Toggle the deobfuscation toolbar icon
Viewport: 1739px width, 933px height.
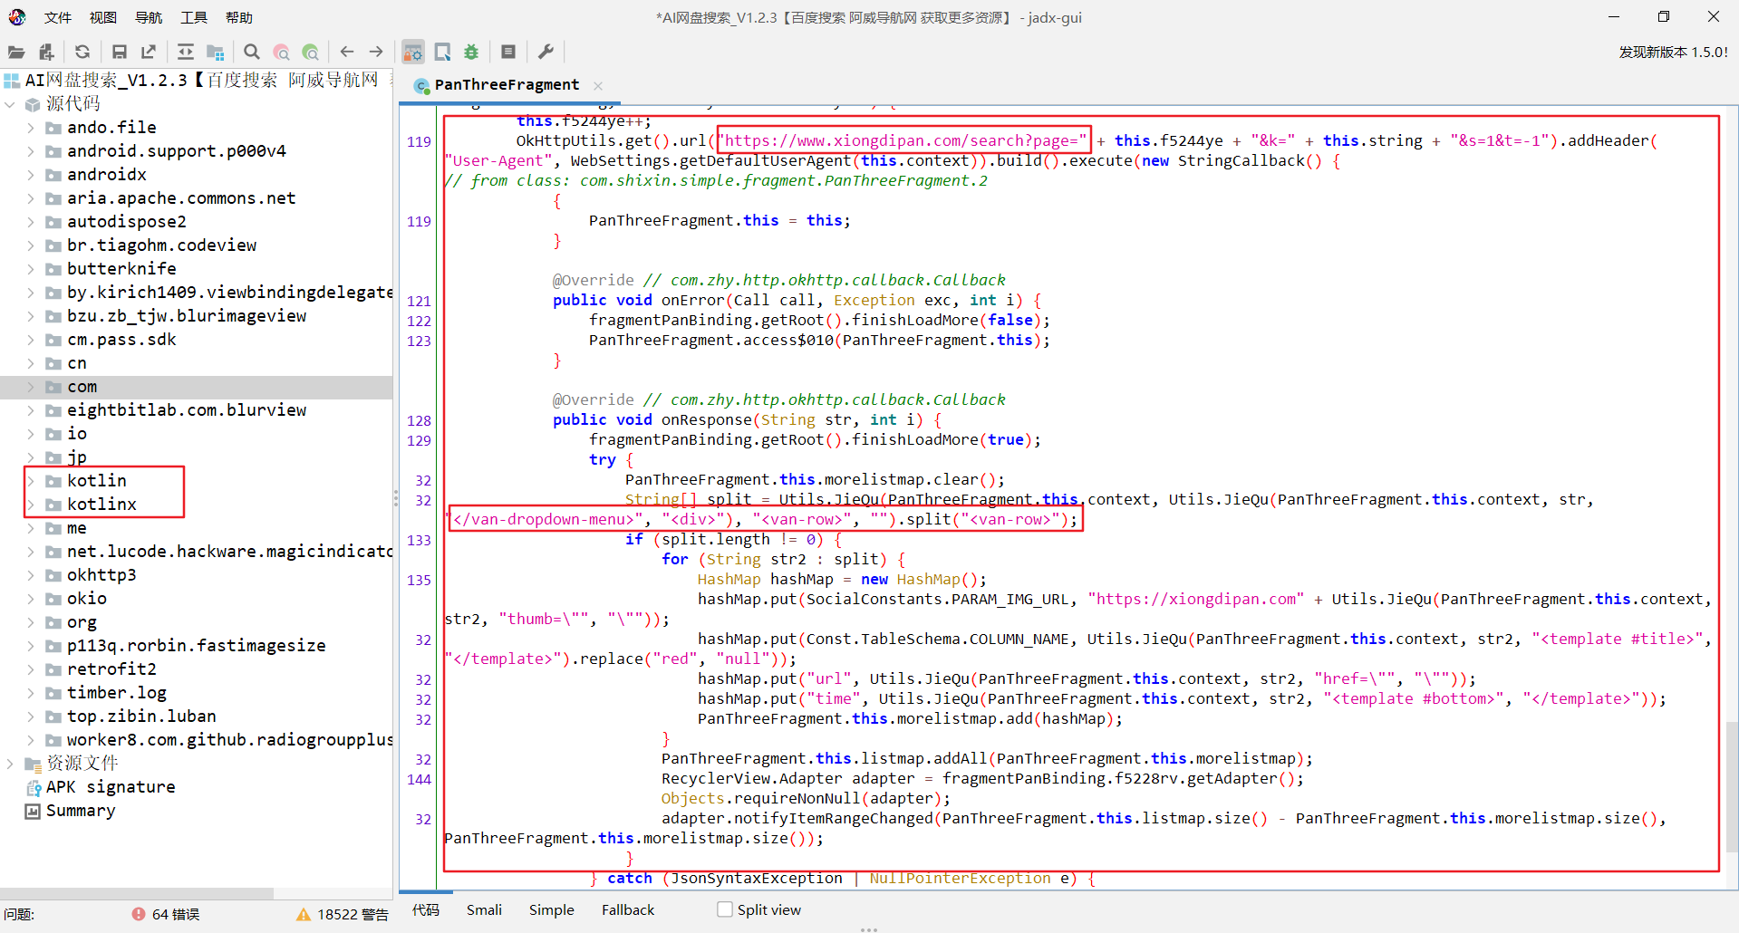pyautogui.click(x=413, y=53)
